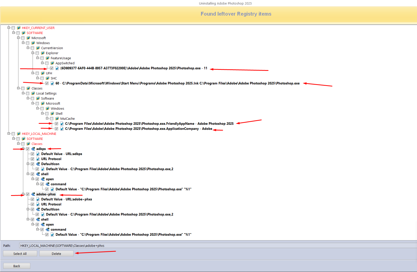The height and width of the screenshot is (272, 417).
Task: Select the adobe+phxs key label
Action: [x=46, y=194]
